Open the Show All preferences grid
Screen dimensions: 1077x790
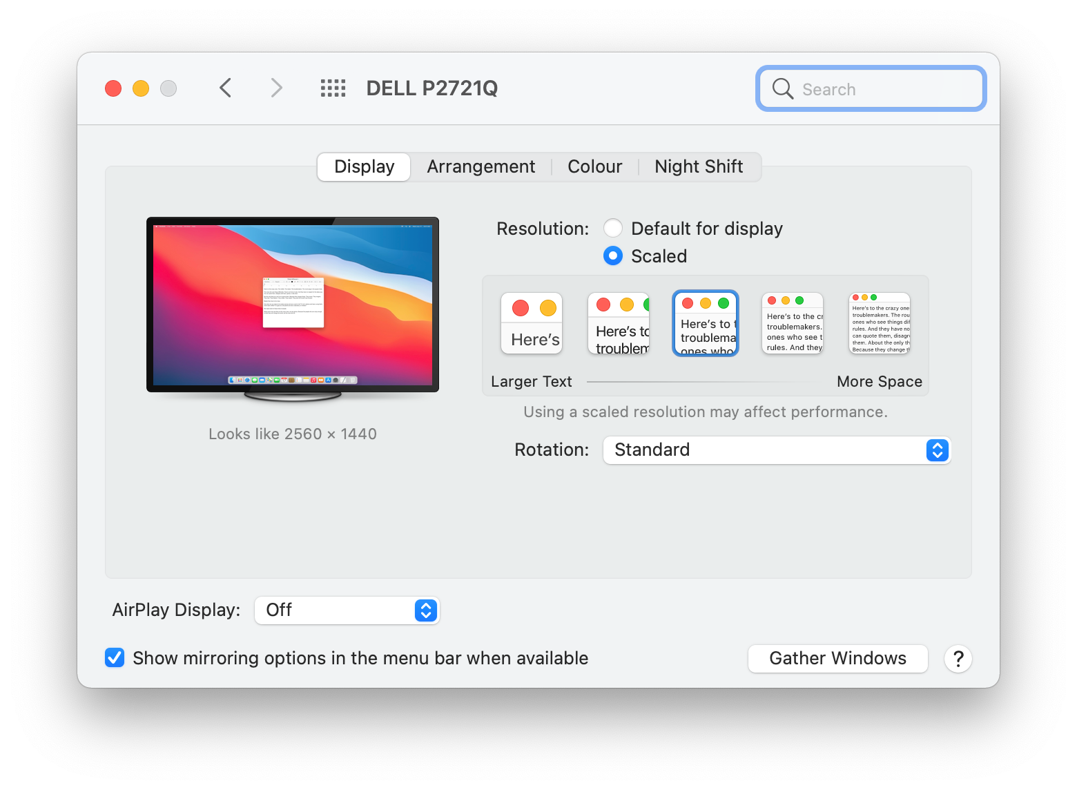[333, 88]
